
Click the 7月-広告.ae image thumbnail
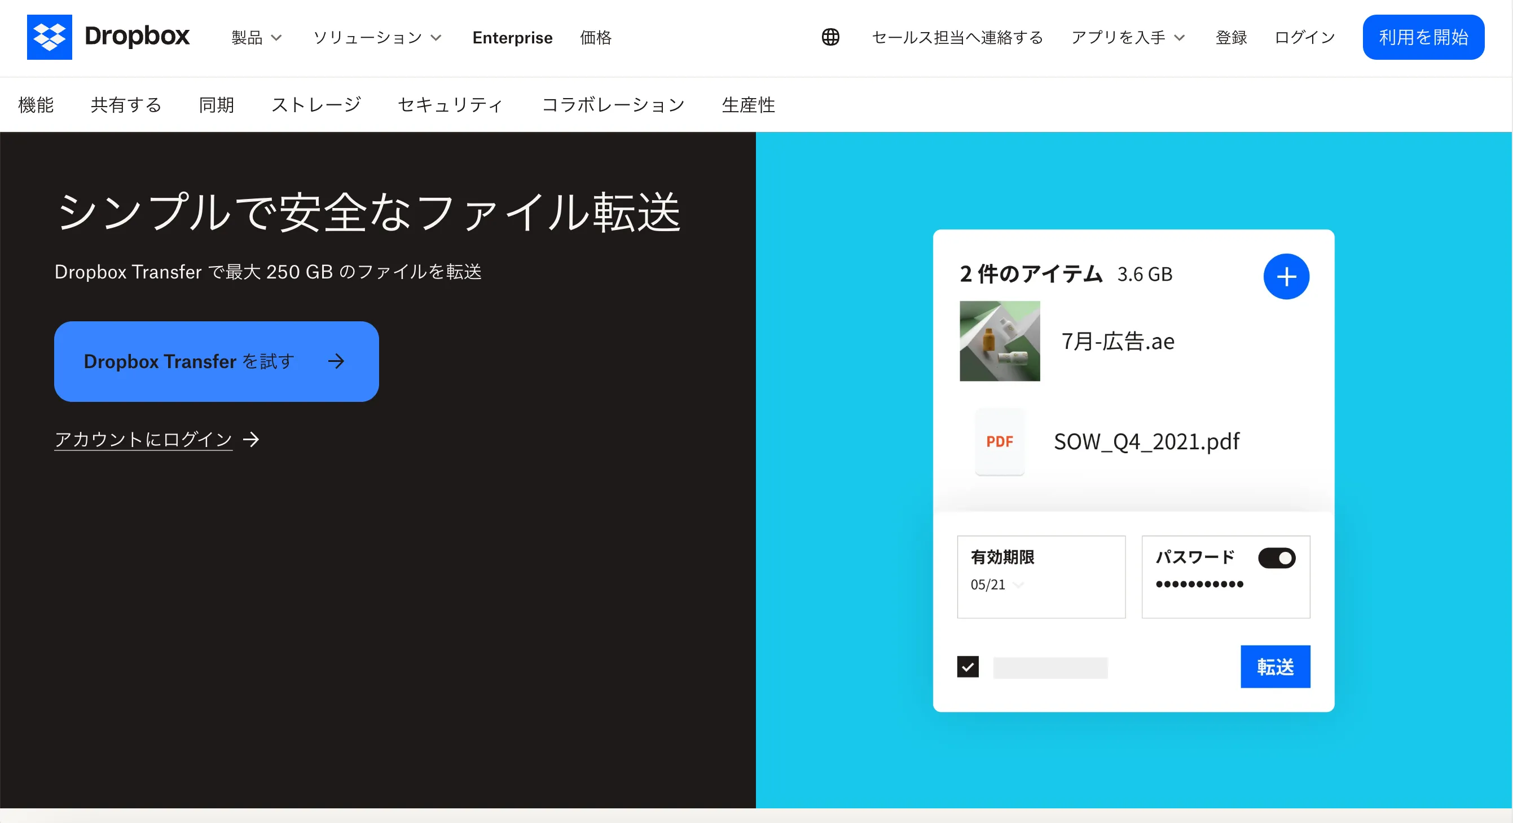click(1000, 340)
